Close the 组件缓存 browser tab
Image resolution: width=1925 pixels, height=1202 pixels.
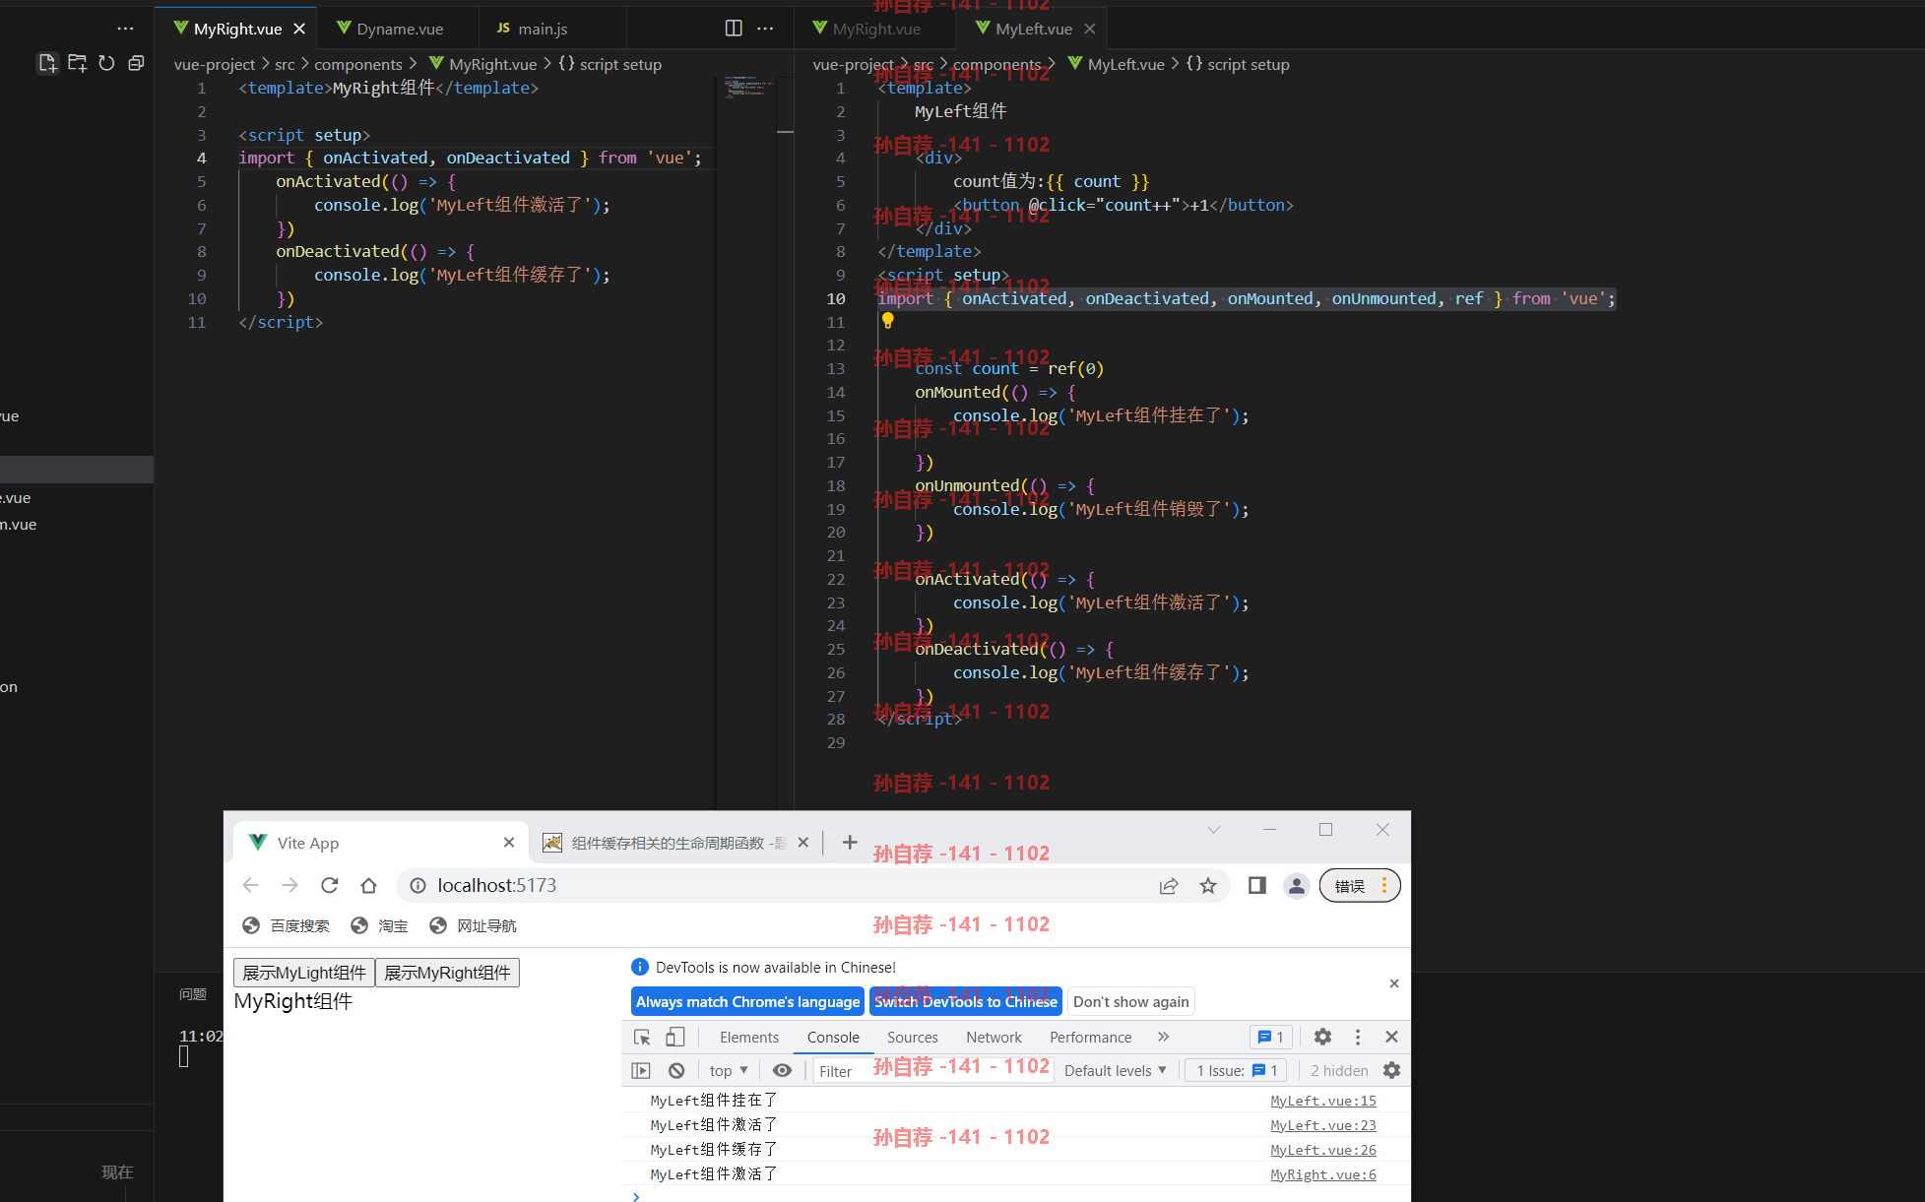(803, 843)
